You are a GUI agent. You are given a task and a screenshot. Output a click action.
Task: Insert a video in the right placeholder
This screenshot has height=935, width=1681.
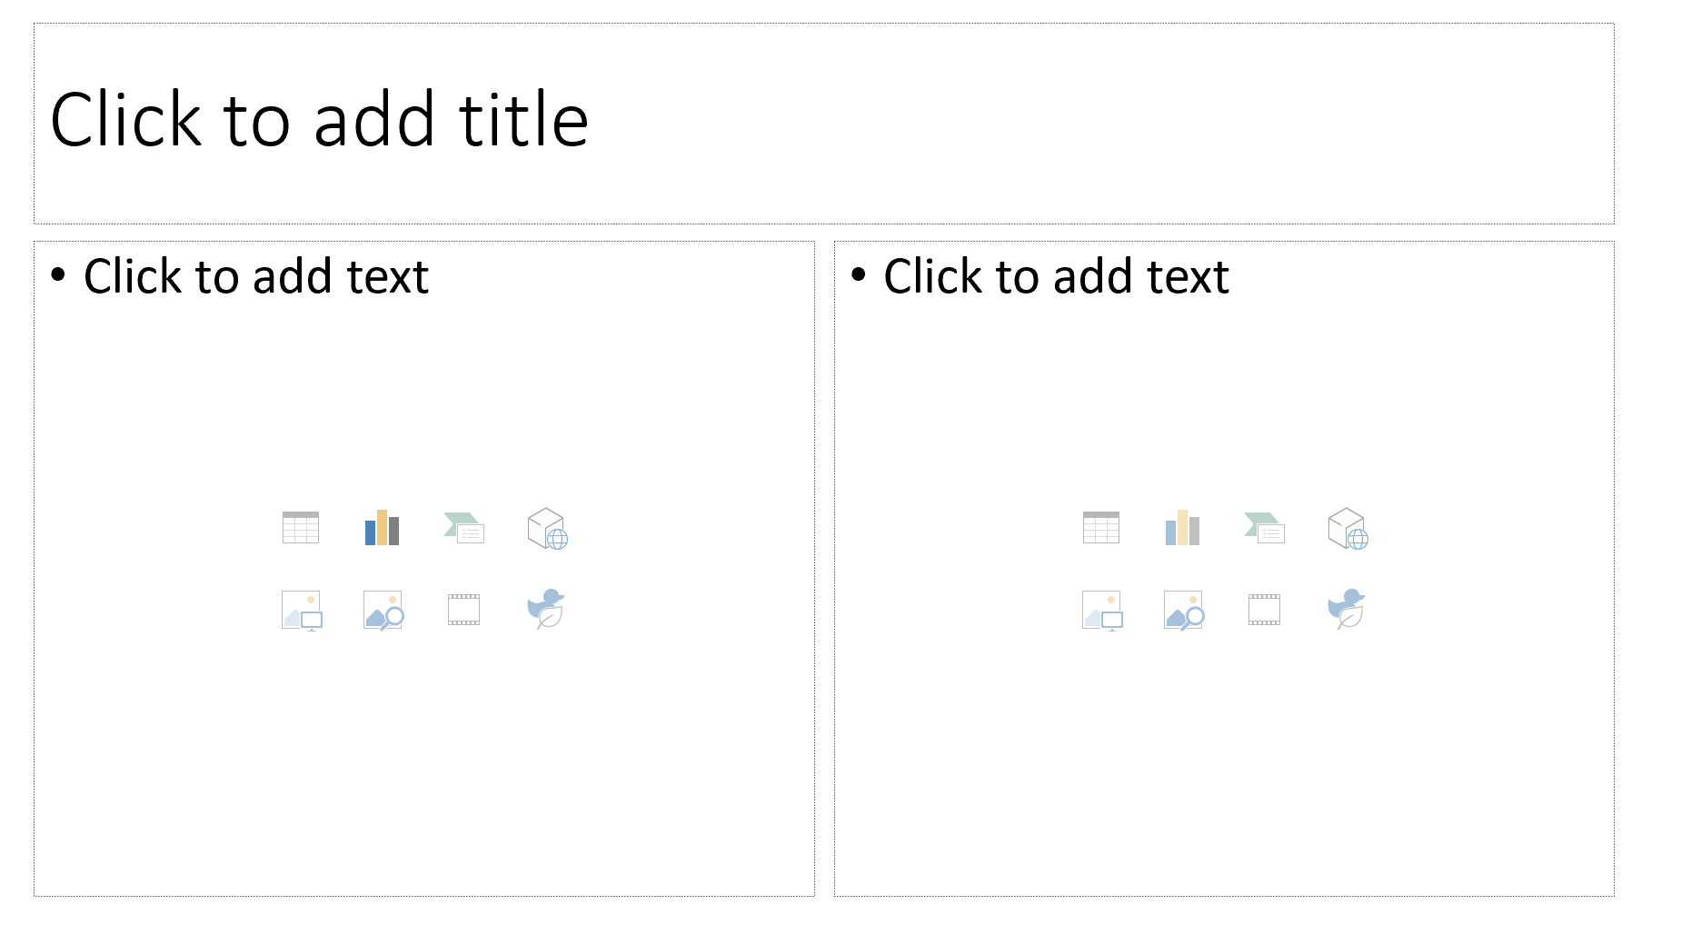[x=1263, y=609]
